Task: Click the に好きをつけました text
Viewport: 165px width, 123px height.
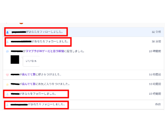Action: point(48,74)
